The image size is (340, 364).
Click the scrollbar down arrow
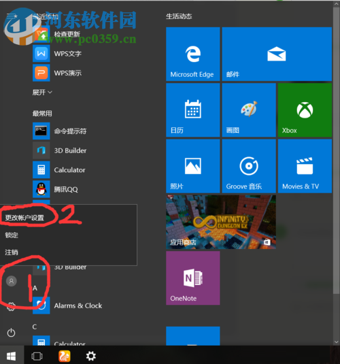pyautogui.click(x=337, y=342)
